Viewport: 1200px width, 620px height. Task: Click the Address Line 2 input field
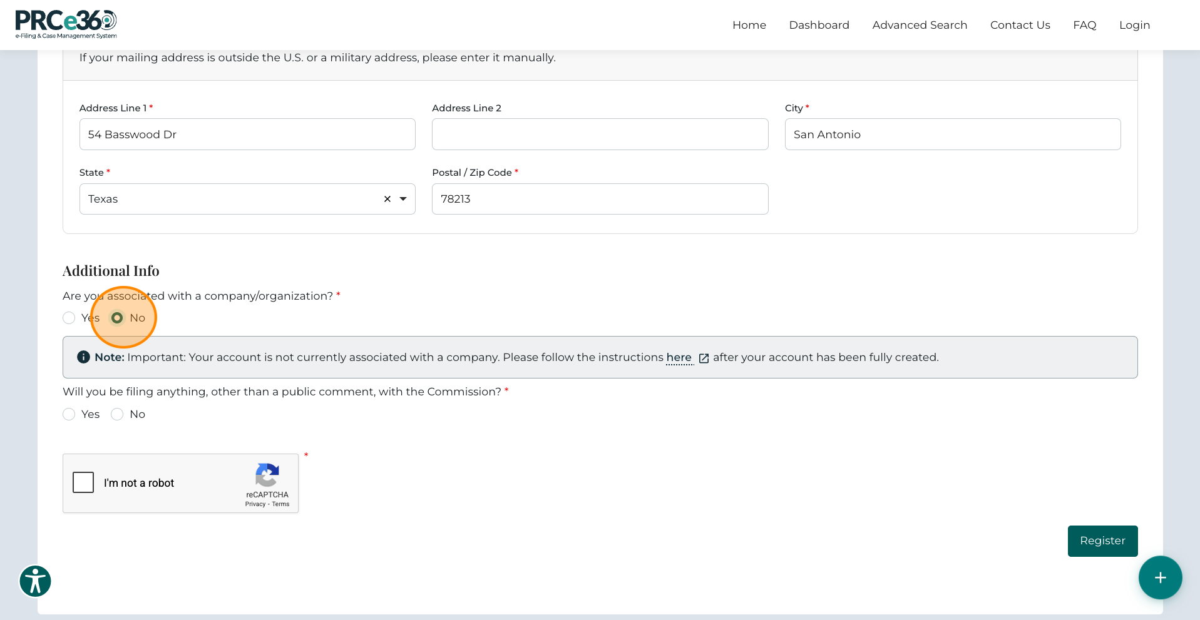coord(599,134)
